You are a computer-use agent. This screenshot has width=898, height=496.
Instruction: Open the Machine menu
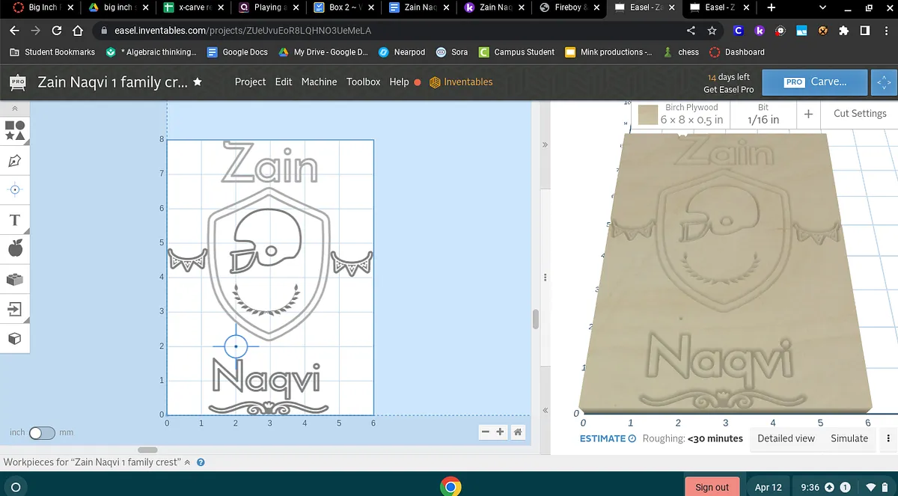click(x=319, y=82)
